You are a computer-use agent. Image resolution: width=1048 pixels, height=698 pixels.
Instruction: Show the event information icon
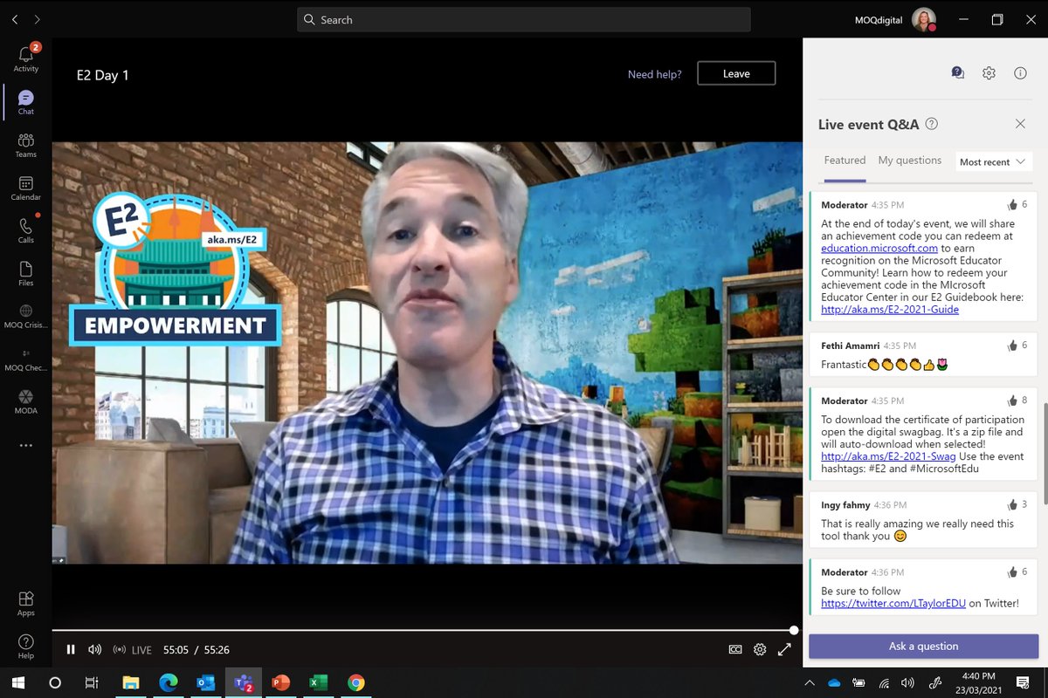(1020, 73)
